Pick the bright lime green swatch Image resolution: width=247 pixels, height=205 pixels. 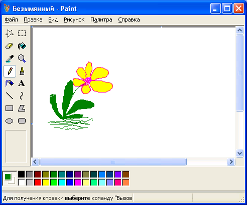(54, 182)
